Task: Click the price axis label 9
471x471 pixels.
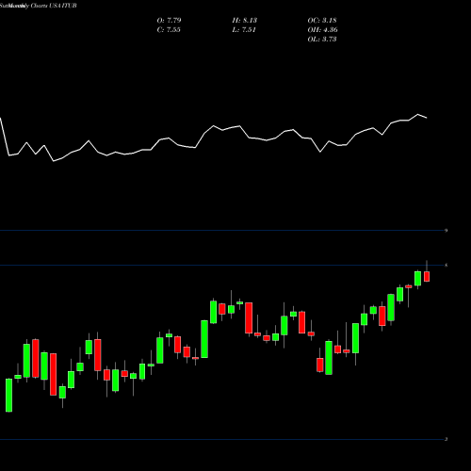Action: [447, 231]
